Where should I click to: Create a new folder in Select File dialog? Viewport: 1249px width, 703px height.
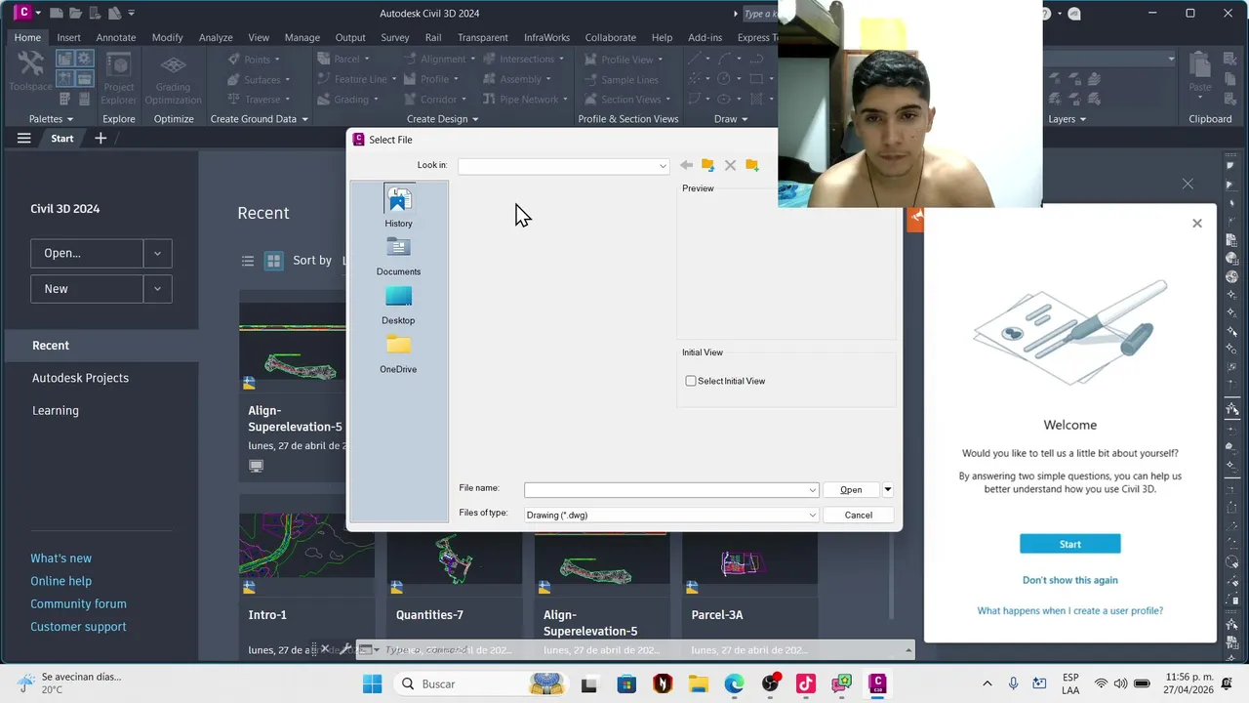click(752, 165)
